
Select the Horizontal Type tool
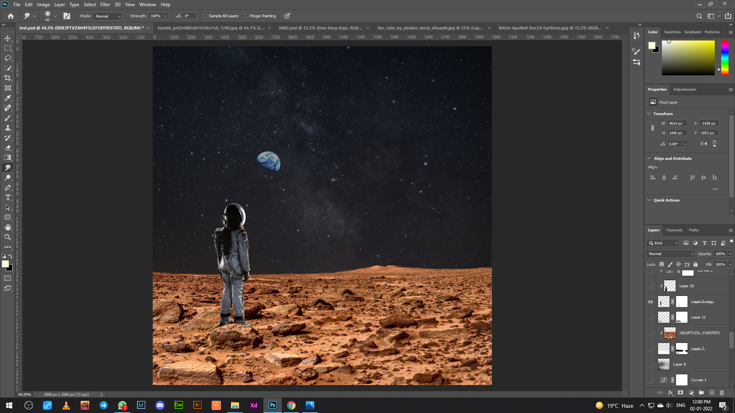[8, 197]
